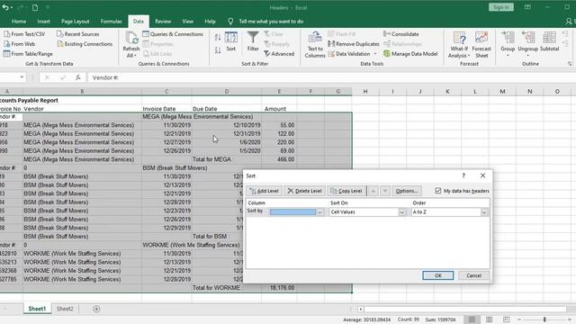This screenshot has width=576, height=324.
Task: Switch to Normal view in status bar
Action: (472, 319)
